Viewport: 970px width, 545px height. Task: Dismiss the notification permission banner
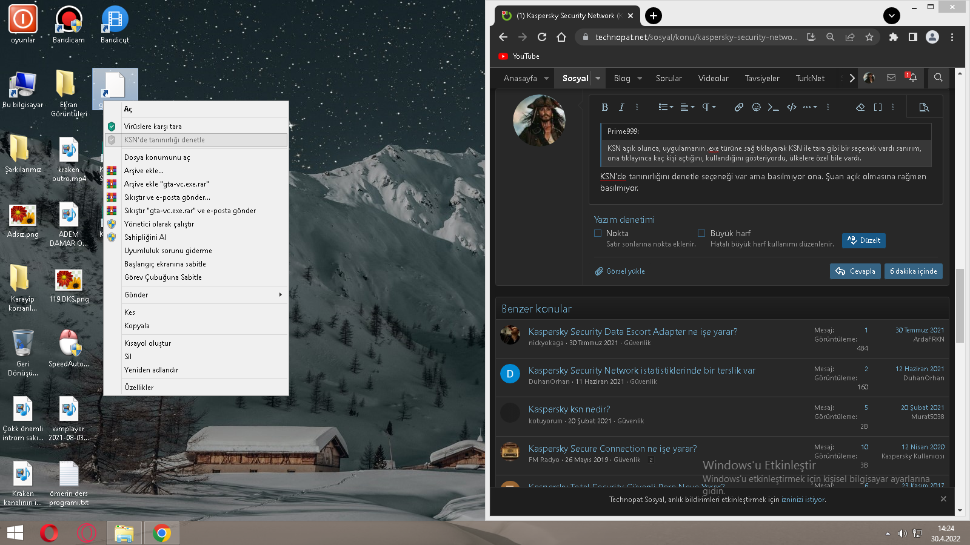(x=943, y=499)
